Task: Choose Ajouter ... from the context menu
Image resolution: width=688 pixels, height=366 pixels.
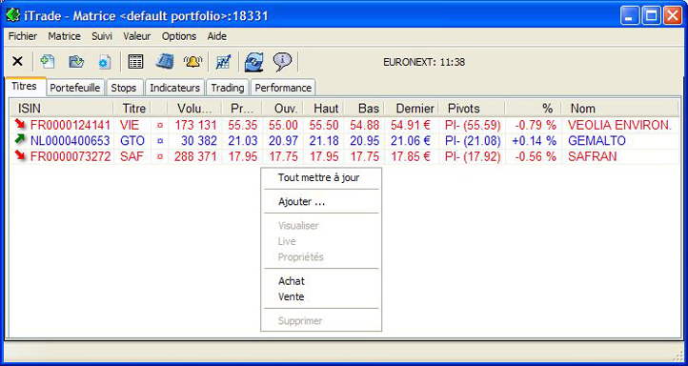Action: 302,202
